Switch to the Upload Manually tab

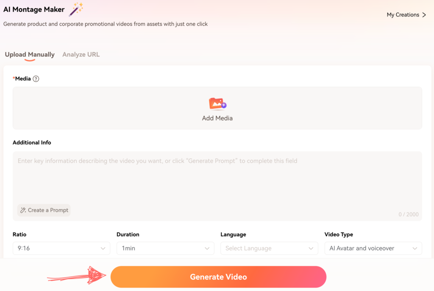tap(30, 55)
